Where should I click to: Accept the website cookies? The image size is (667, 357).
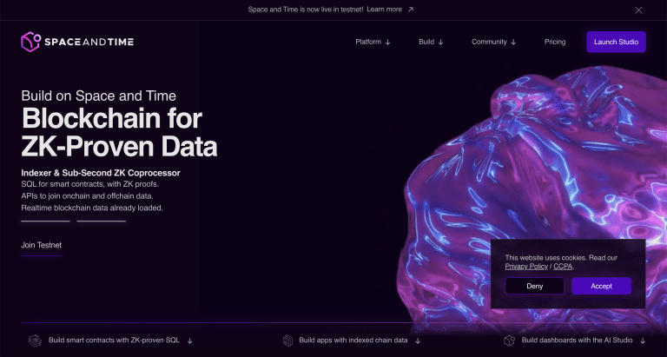coord(601,286)
